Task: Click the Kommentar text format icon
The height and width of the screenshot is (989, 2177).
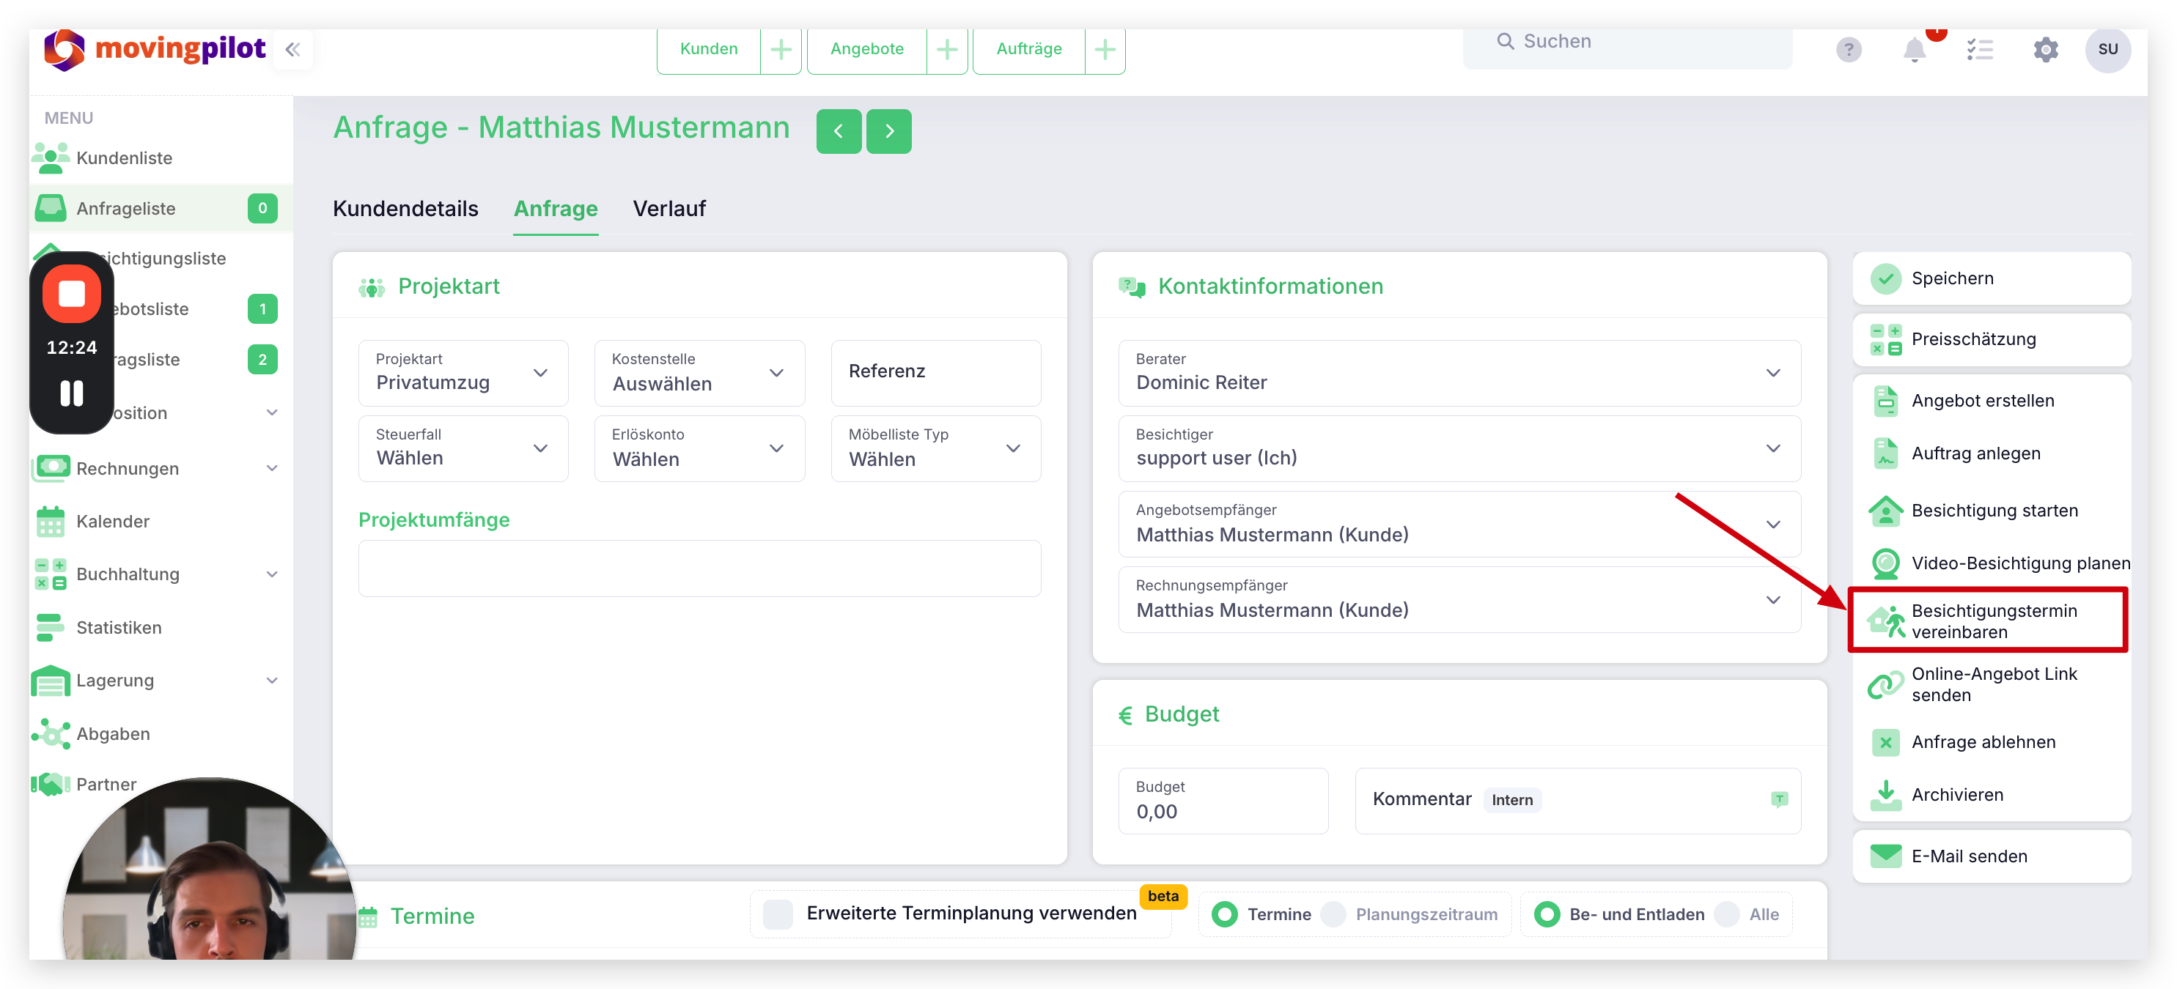Action: [x=1779, y=799]
